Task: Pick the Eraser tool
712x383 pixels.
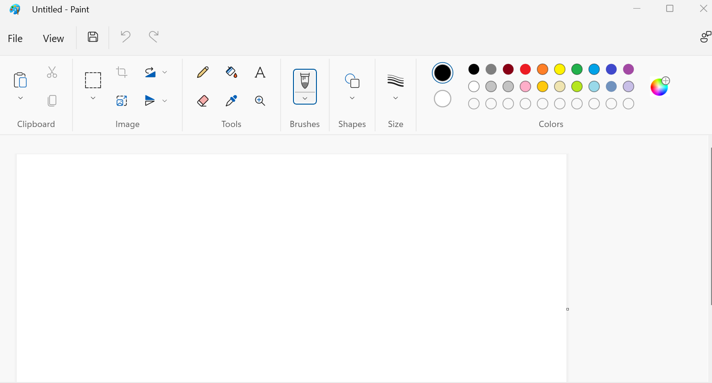Action: pos(203,101)
